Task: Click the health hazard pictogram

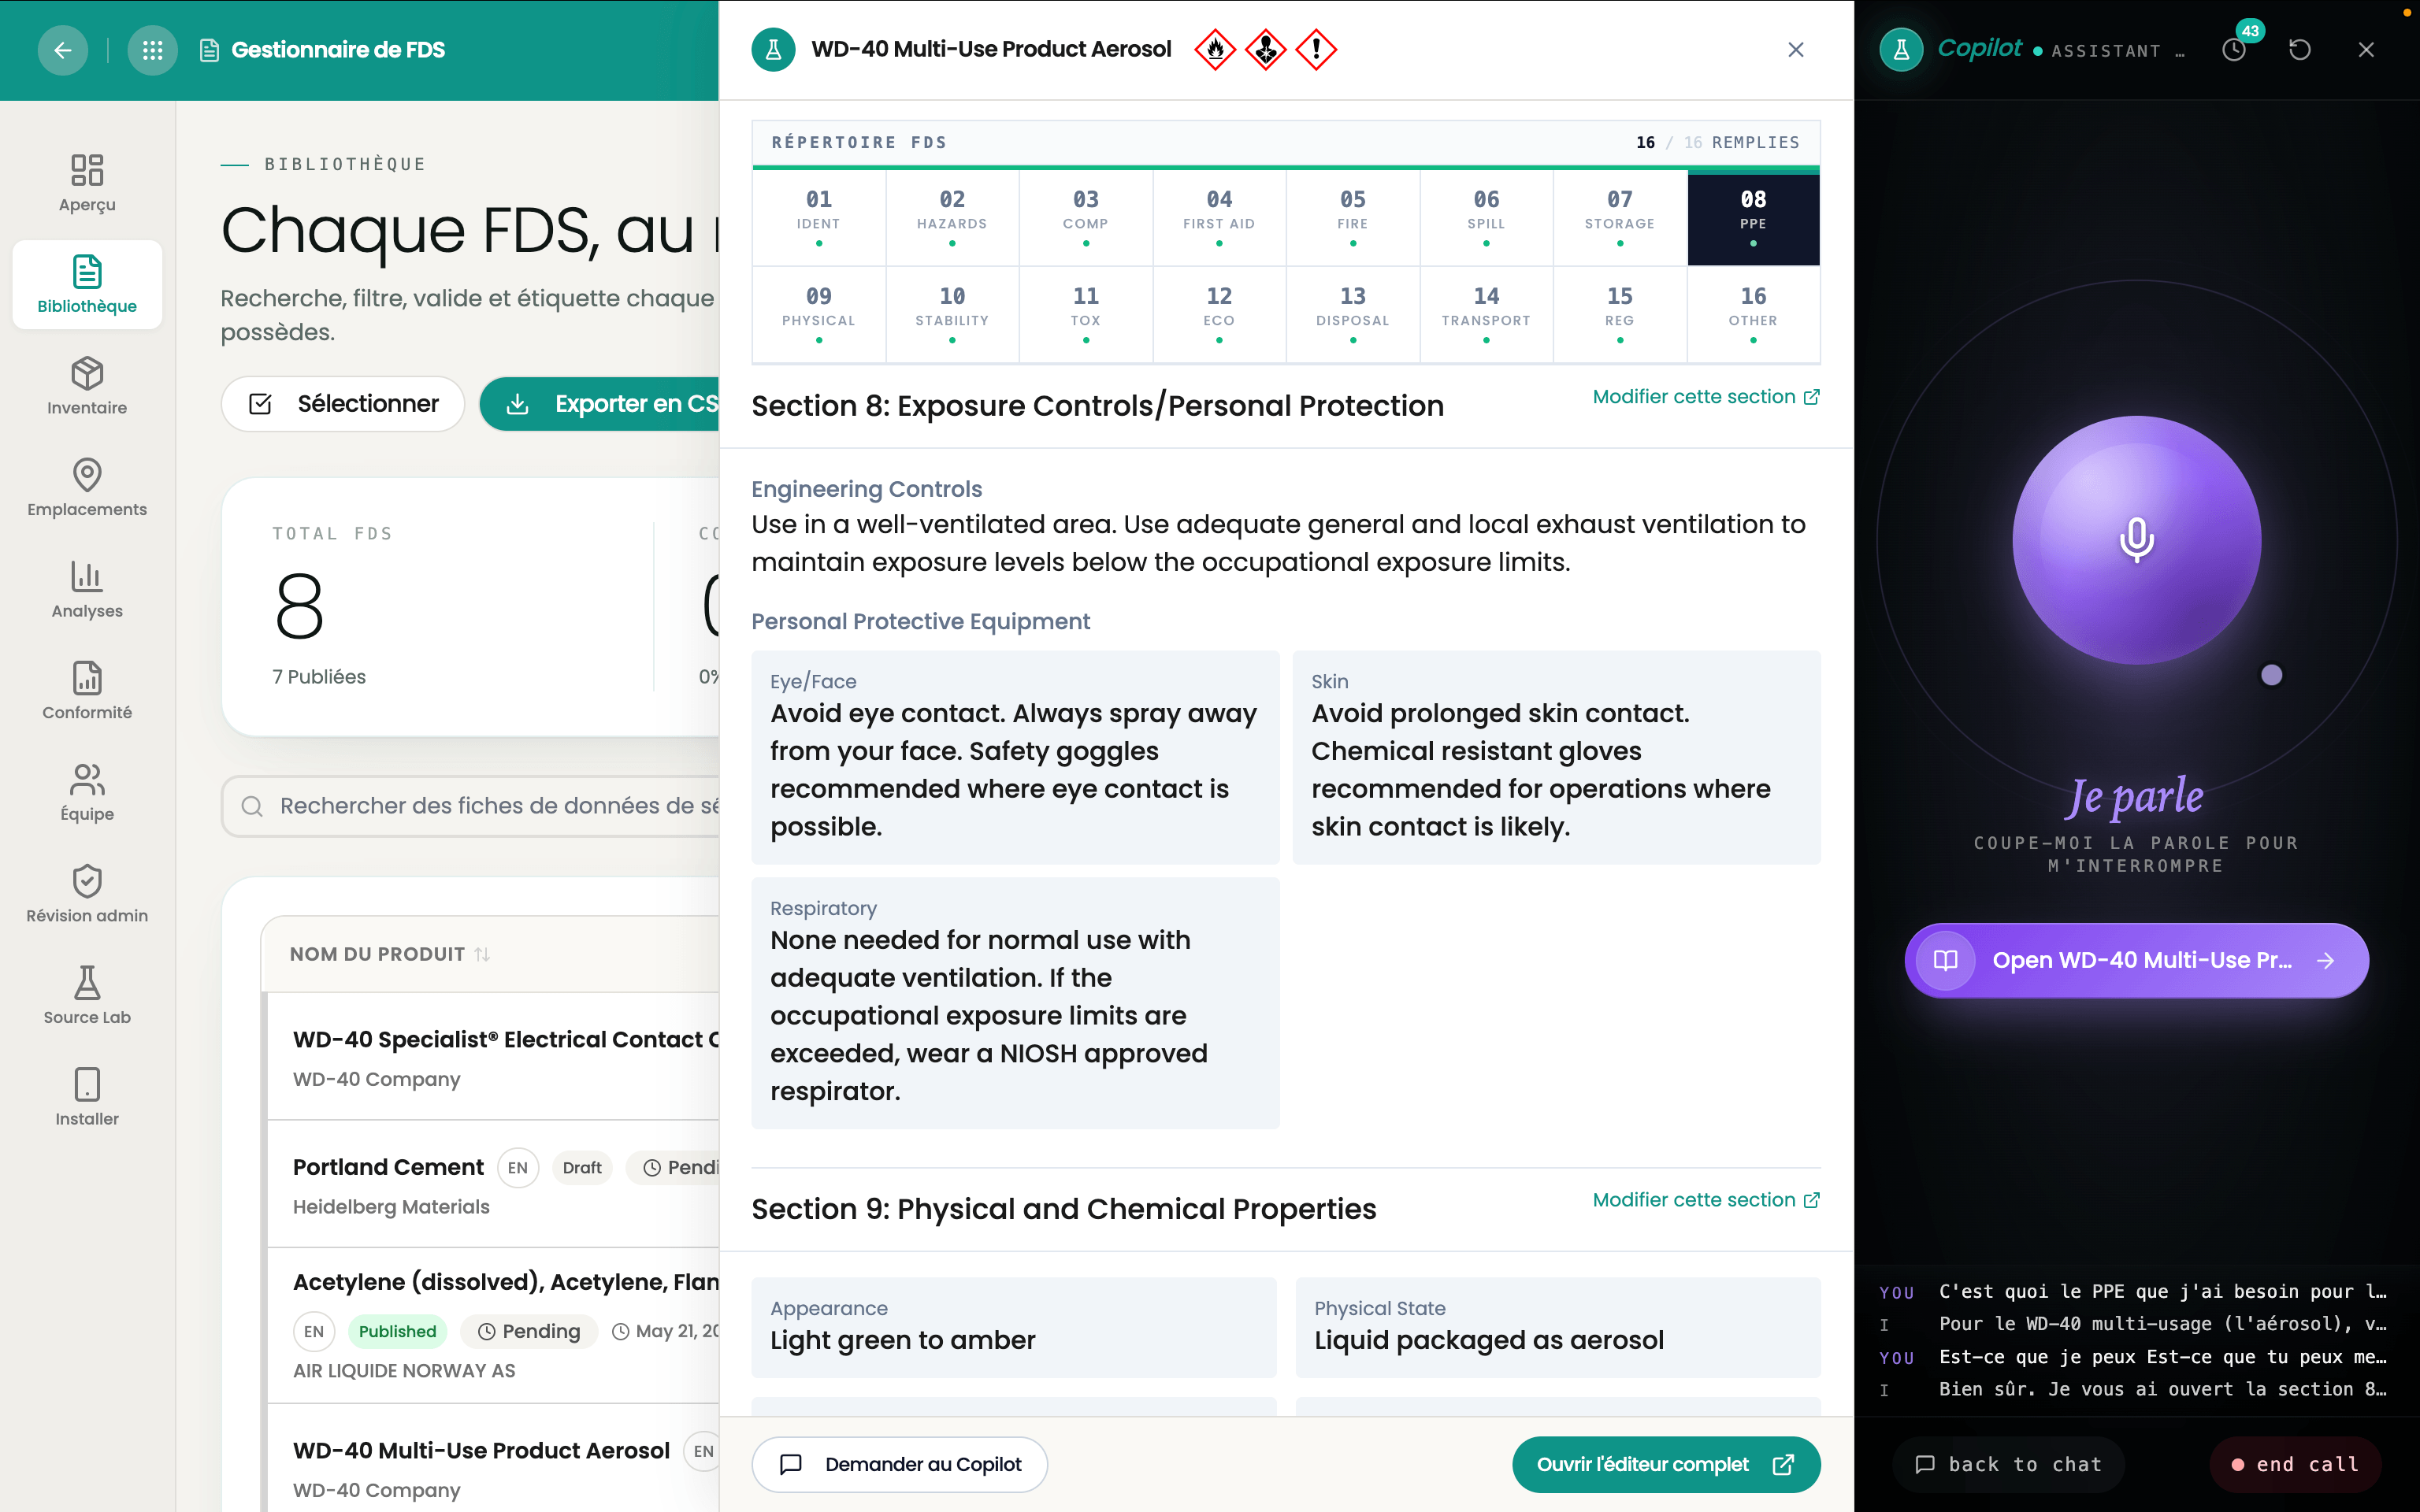Action: [1265, 49]
